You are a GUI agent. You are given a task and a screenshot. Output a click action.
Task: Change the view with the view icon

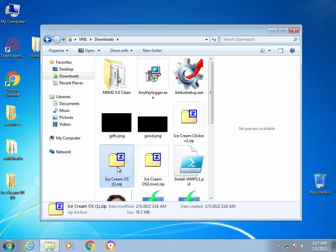pos(262,51)
